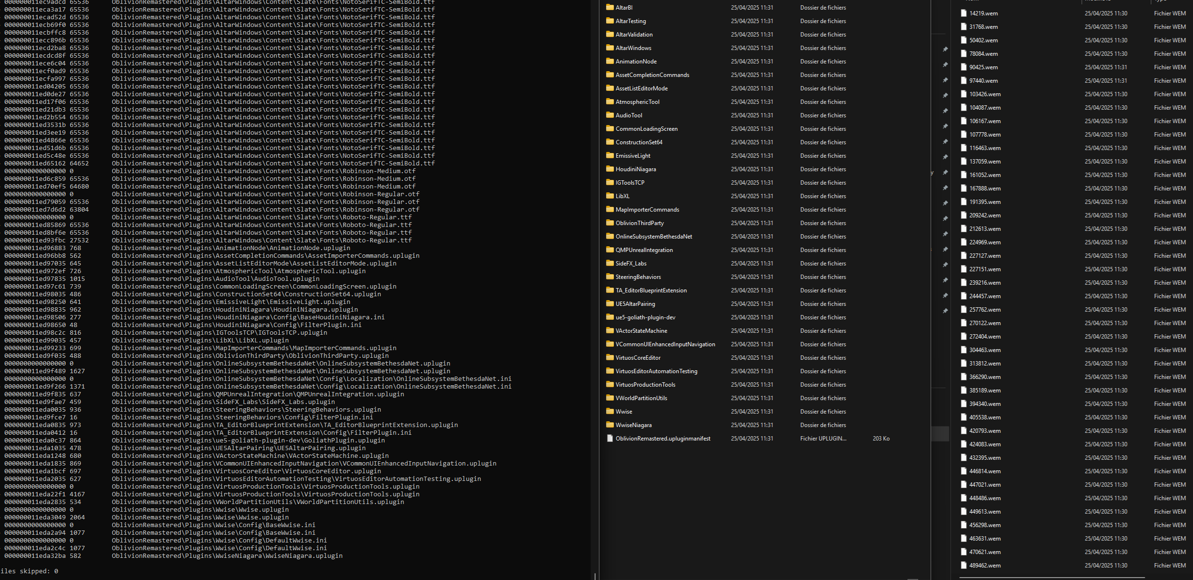The height and width of the screenshot is (580, 1193).
Task: Select the 449613.wem file name
Action: (x=985, y=512)
